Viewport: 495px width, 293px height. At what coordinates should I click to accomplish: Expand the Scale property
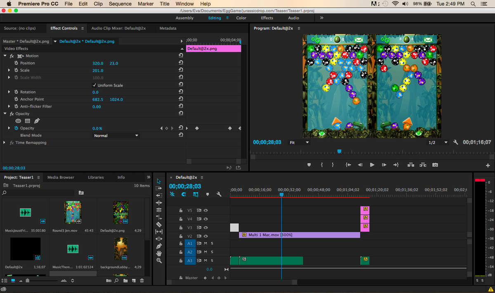pos(9,70)
